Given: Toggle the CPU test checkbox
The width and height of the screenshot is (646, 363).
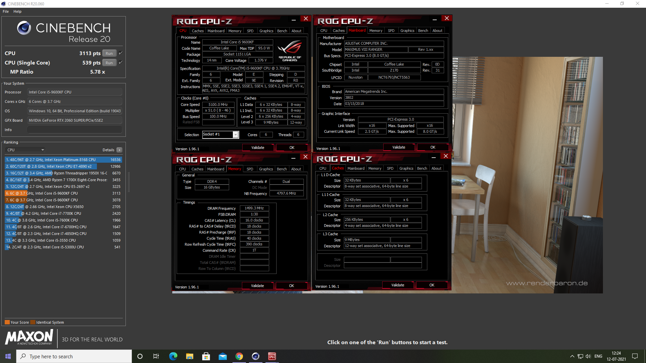Looking at the screenshot, I should pos(120,53).
